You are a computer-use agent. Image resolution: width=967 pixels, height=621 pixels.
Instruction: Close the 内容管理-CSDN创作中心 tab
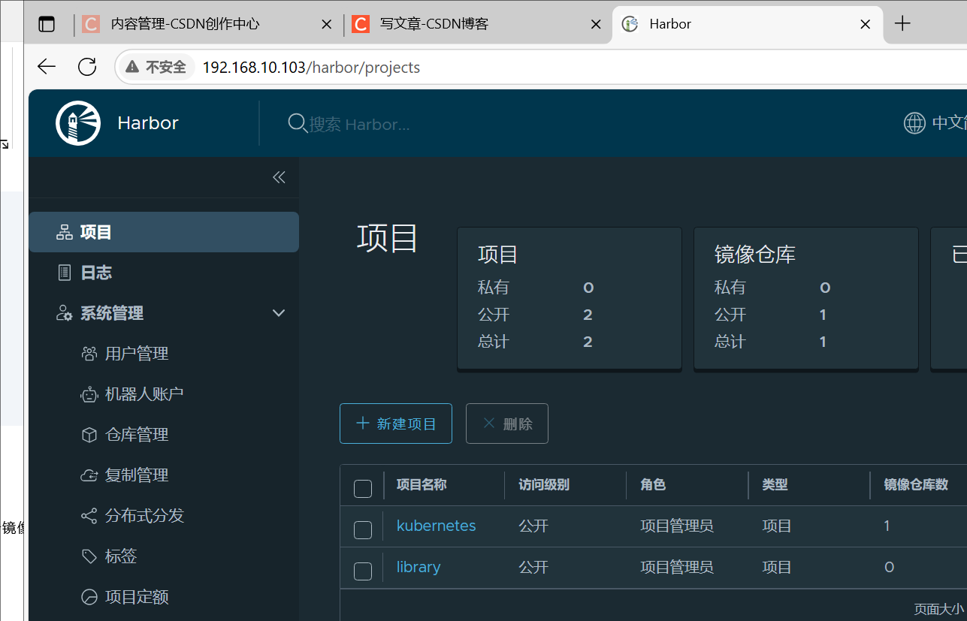tap(326, 24)
